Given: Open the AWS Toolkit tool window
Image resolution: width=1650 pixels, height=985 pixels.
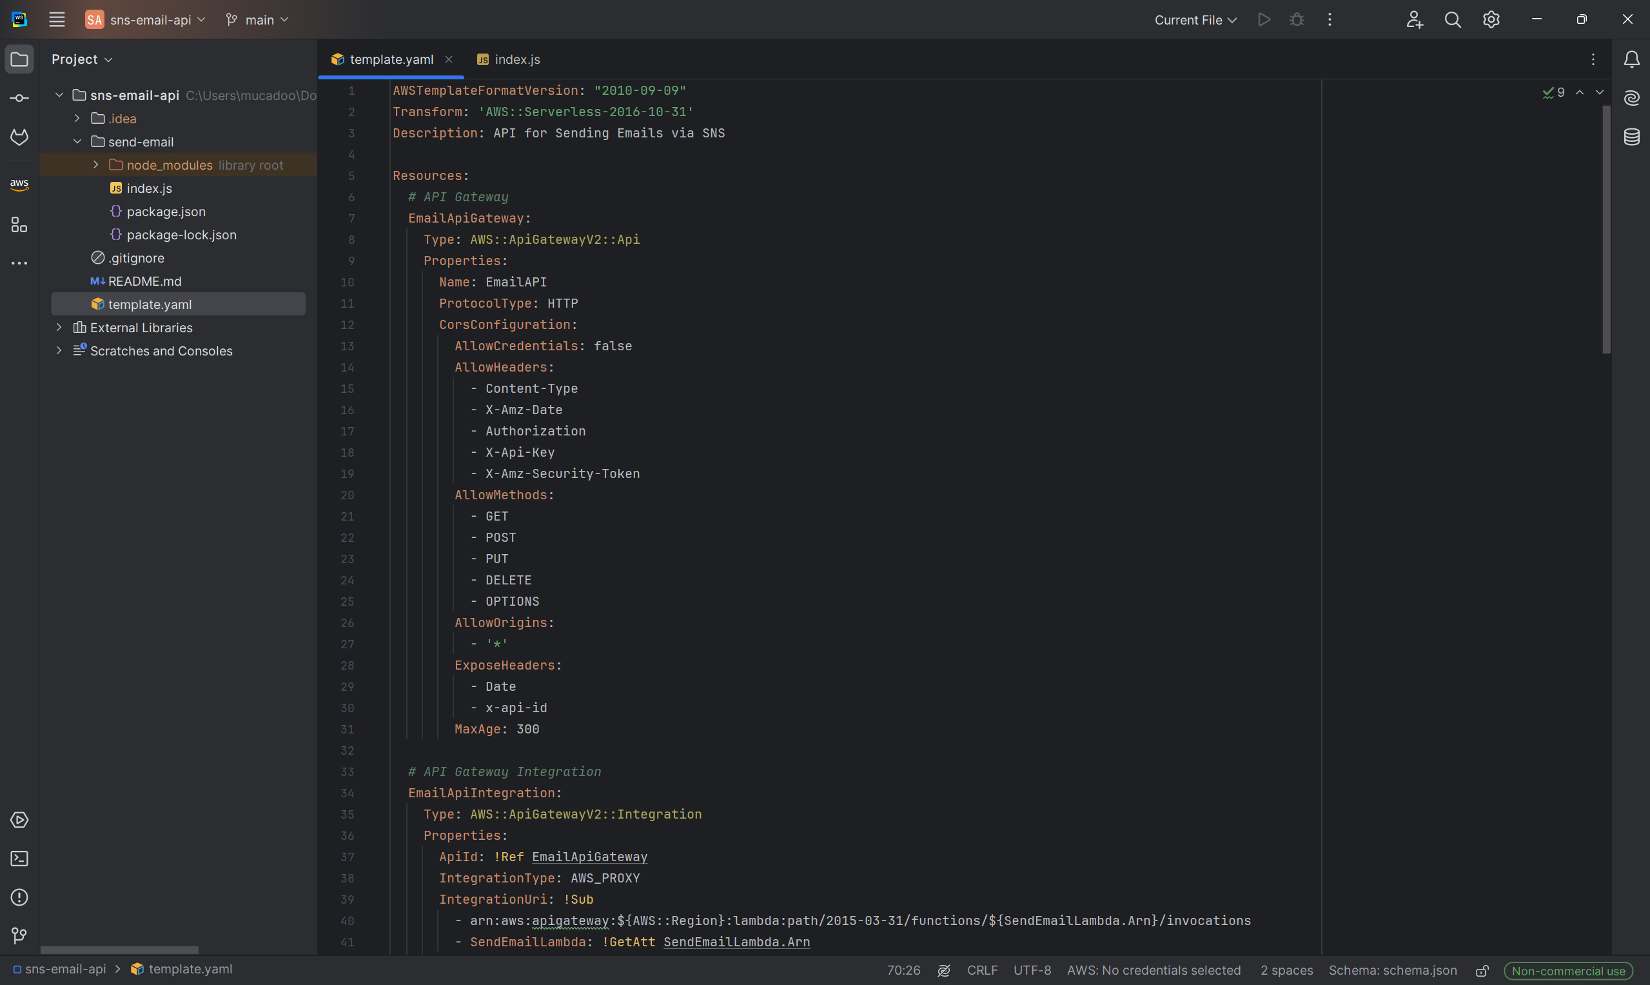Looking at the screenshot, I should point(19,184).
